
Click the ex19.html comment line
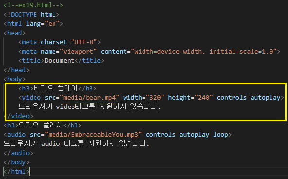pos(33,5)
